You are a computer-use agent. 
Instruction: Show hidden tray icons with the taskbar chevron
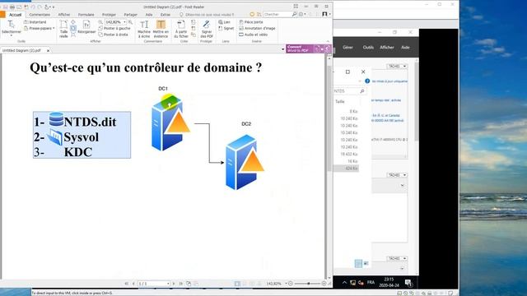(x=344, y=283)
